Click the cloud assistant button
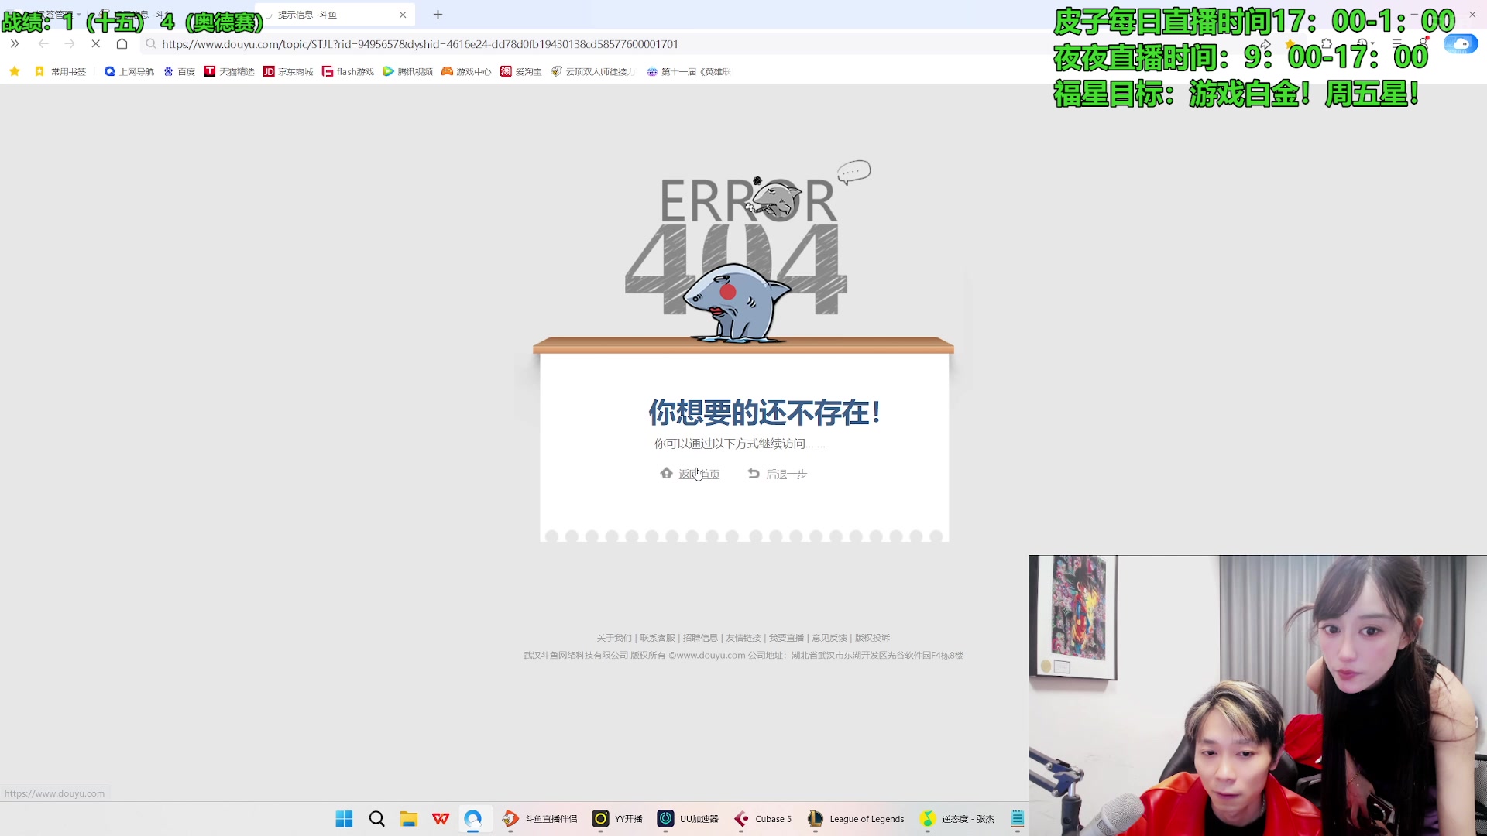 (1461, 44)
